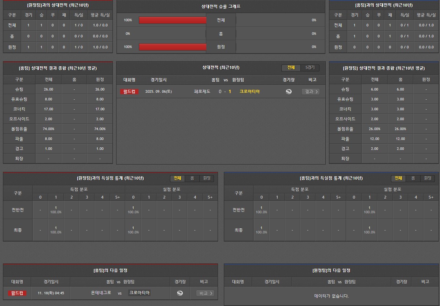Click the 0 - 1 match score

click(x=225, y=92)
